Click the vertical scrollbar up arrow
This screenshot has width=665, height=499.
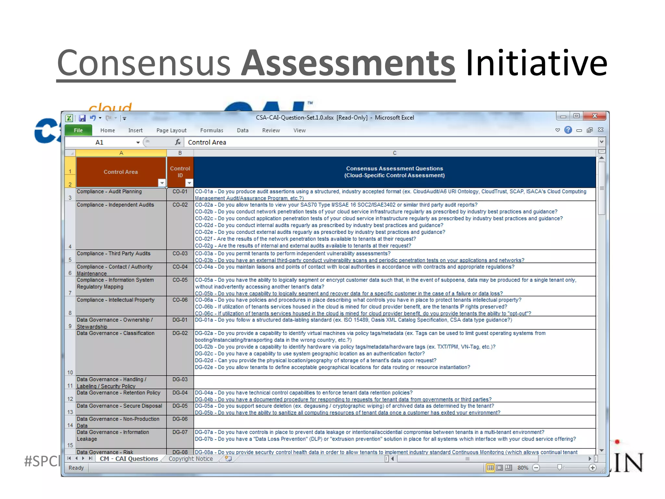(602, 158)
